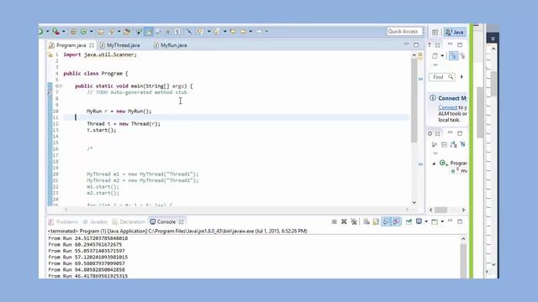The image size is (538, 302).
Task: Click the Display Selected Console icon
Action: (x=419, y=221)
